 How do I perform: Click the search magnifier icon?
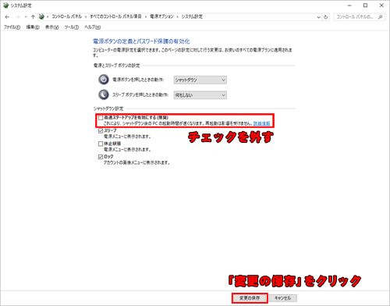tap(381, 17)
